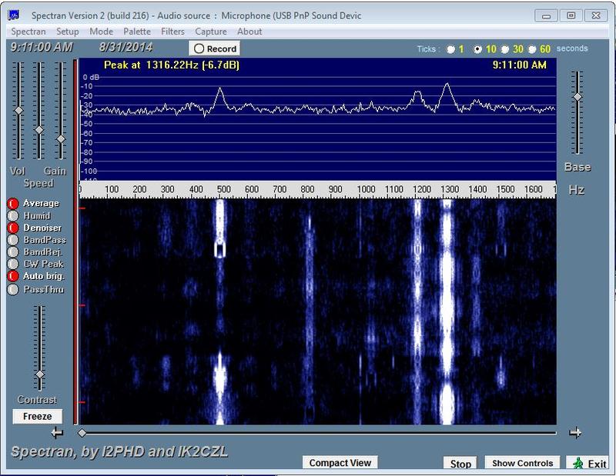Image resolution: width=616 pixels, height=476 pixels.
Task: Click the Record button
Action: (215, 48)
